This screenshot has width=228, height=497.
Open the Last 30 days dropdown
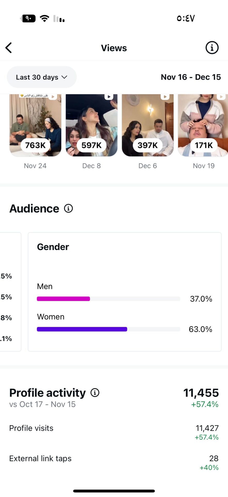click(x=42, y=77)
